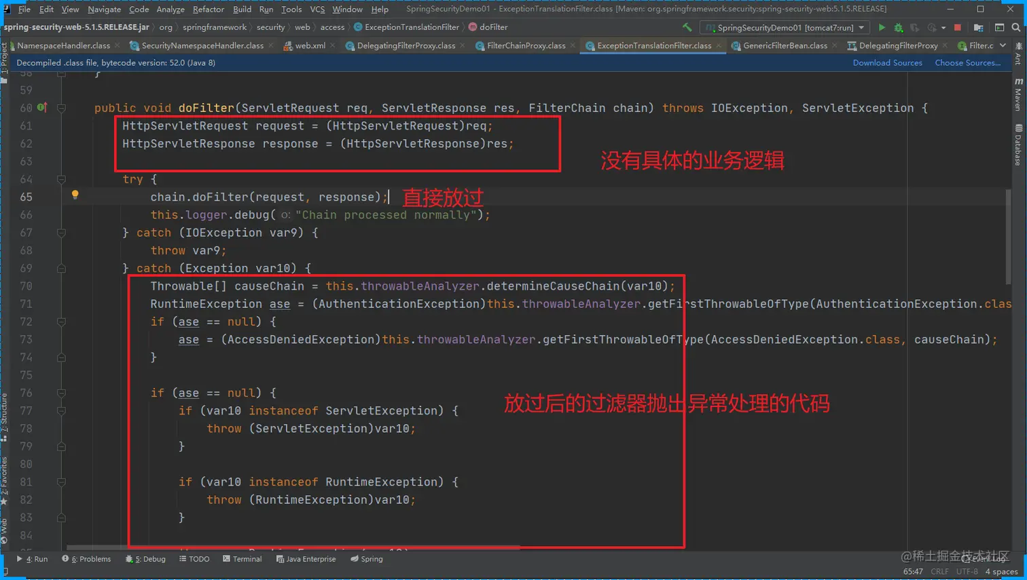1027x580 pixels.
Task: Open the Navigate menu
Action: (x=104, y=9)
